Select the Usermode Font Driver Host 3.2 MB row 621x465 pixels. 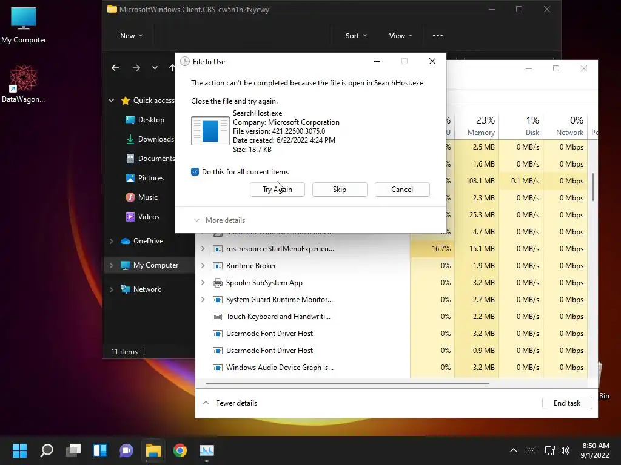(x=391, y=334)
